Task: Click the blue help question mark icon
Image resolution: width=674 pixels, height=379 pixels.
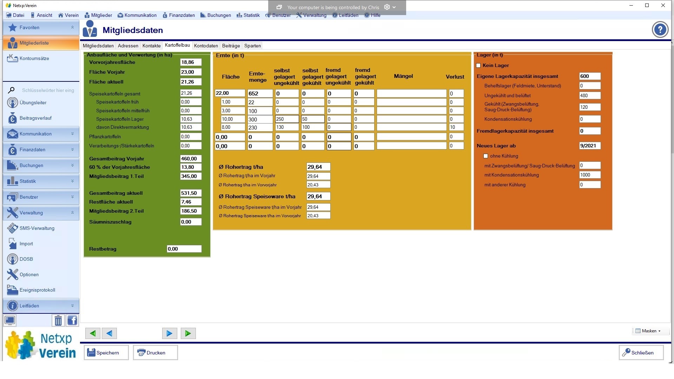Action: pos(660,30)
